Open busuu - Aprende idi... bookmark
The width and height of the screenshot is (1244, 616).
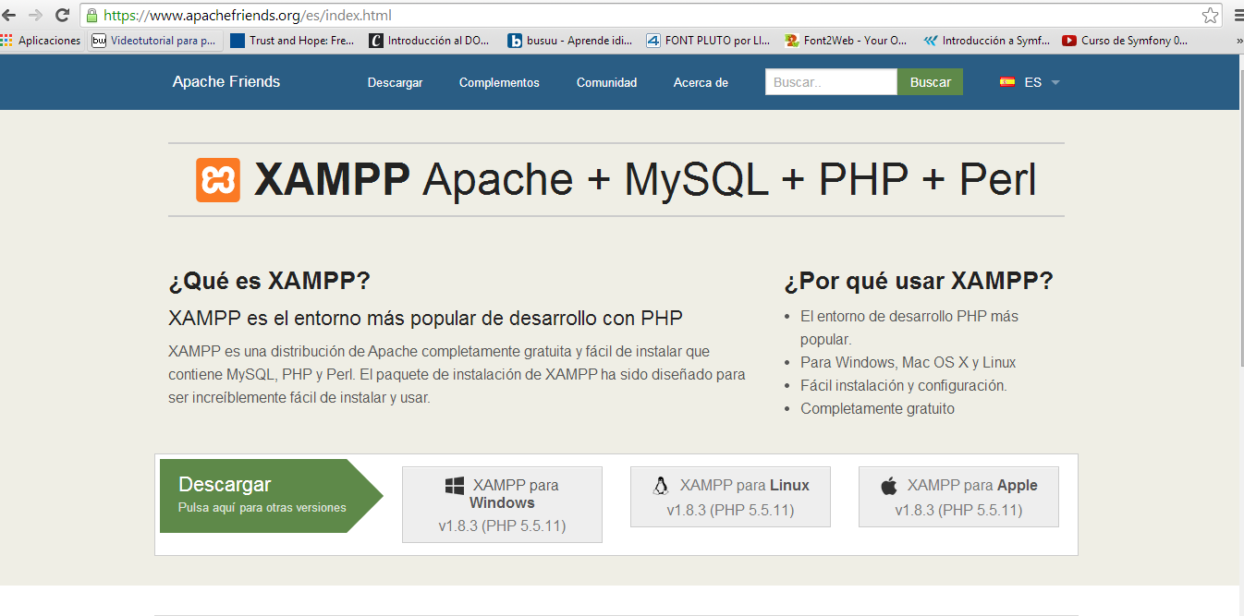coord(570,41)
